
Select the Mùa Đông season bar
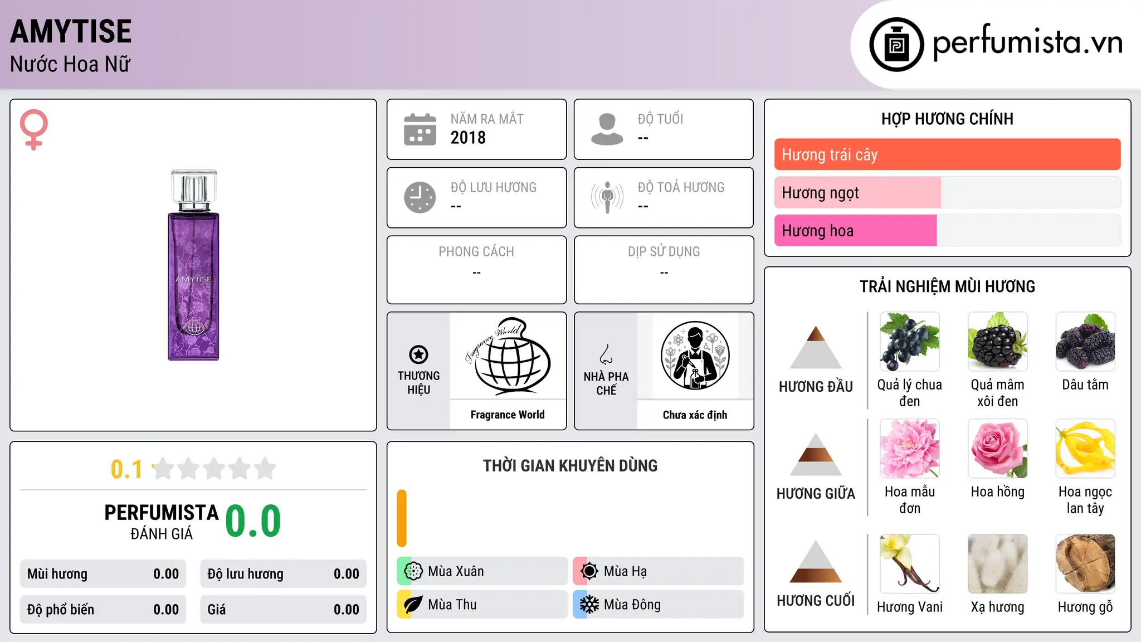pyautogui.click(x=658, y=605)
